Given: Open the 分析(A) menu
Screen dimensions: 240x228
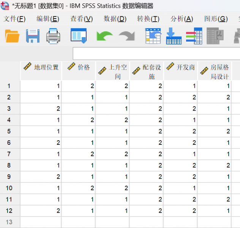Looking at the screenshot, I should pyautogui.click(x=182, y=19).
